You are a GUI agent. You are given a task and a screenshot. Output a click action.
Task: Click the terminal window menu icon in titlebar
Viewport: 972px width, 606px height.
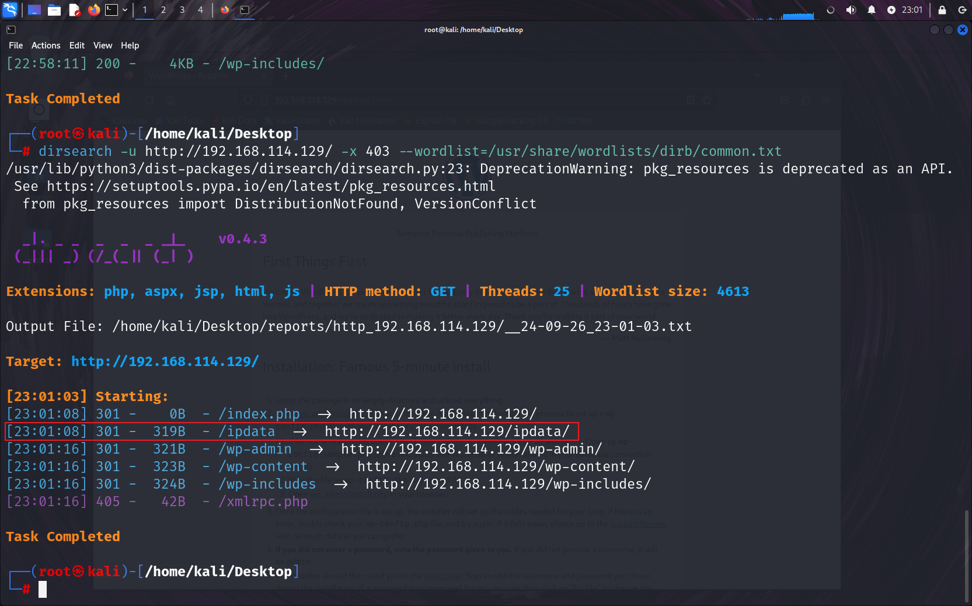click(x=11, y=30)
